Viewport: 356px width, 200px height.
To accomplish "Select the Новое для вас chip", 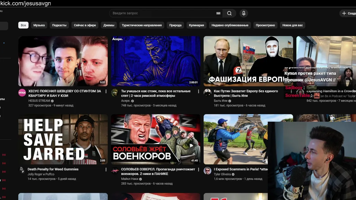I will click(293, 25).
